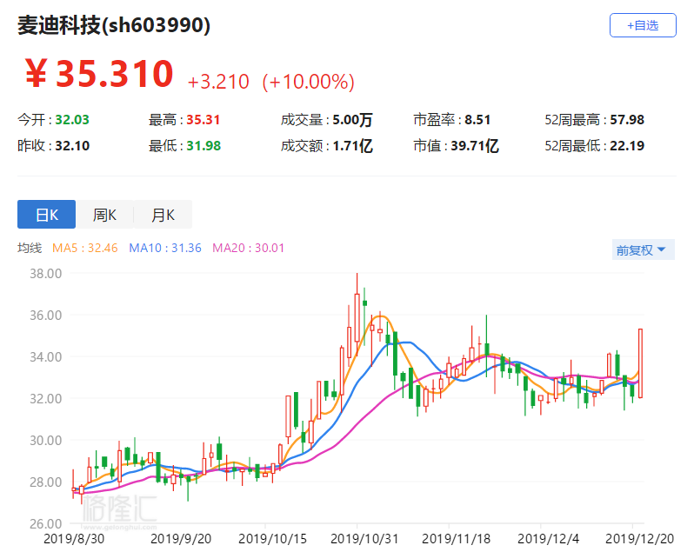Image resolution: width=694 pixels, height=552 pixels.
Task: Click the 成交量 value 5.00万
Action: (353, 119)
